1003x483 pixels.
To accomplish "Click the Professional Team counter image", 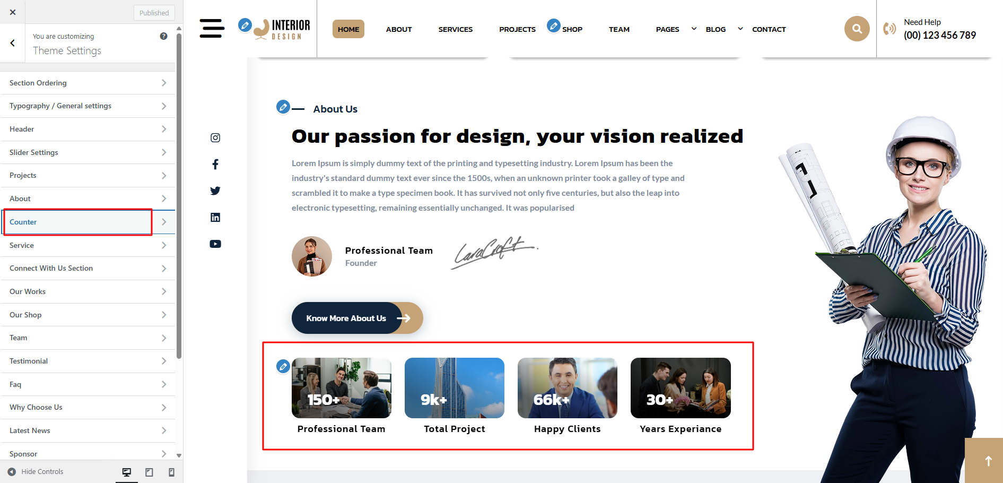I will click(x=342, y=388).
